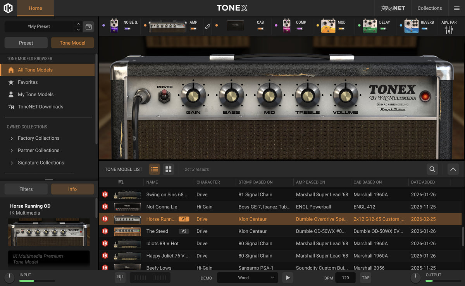
Task: Collapse the tone model list panel
Action: [x=453, y=169]
